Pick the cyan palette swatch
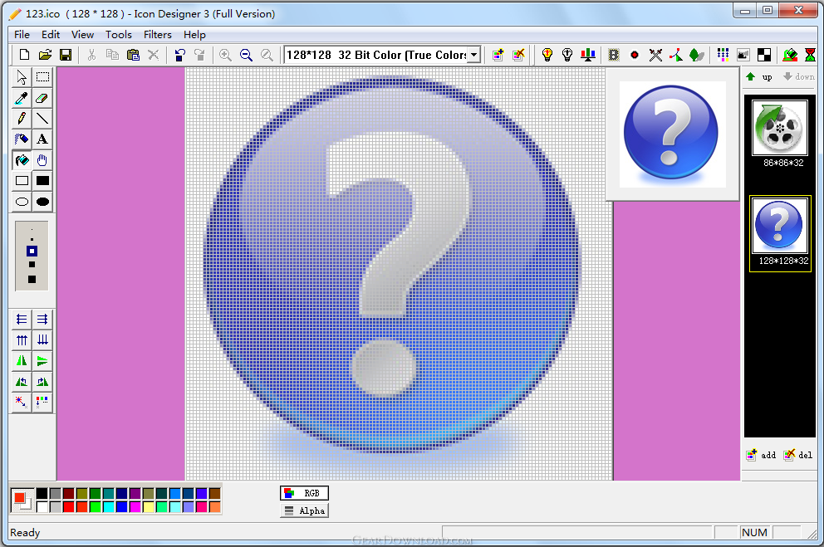Image resolution: width=824 pixels, height=547 pixels. 109,506
